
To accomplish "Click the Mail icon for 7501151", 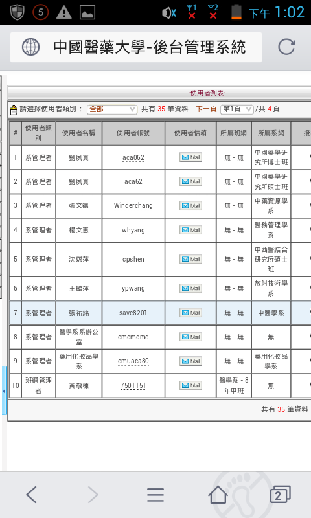I will coord(190,385).
